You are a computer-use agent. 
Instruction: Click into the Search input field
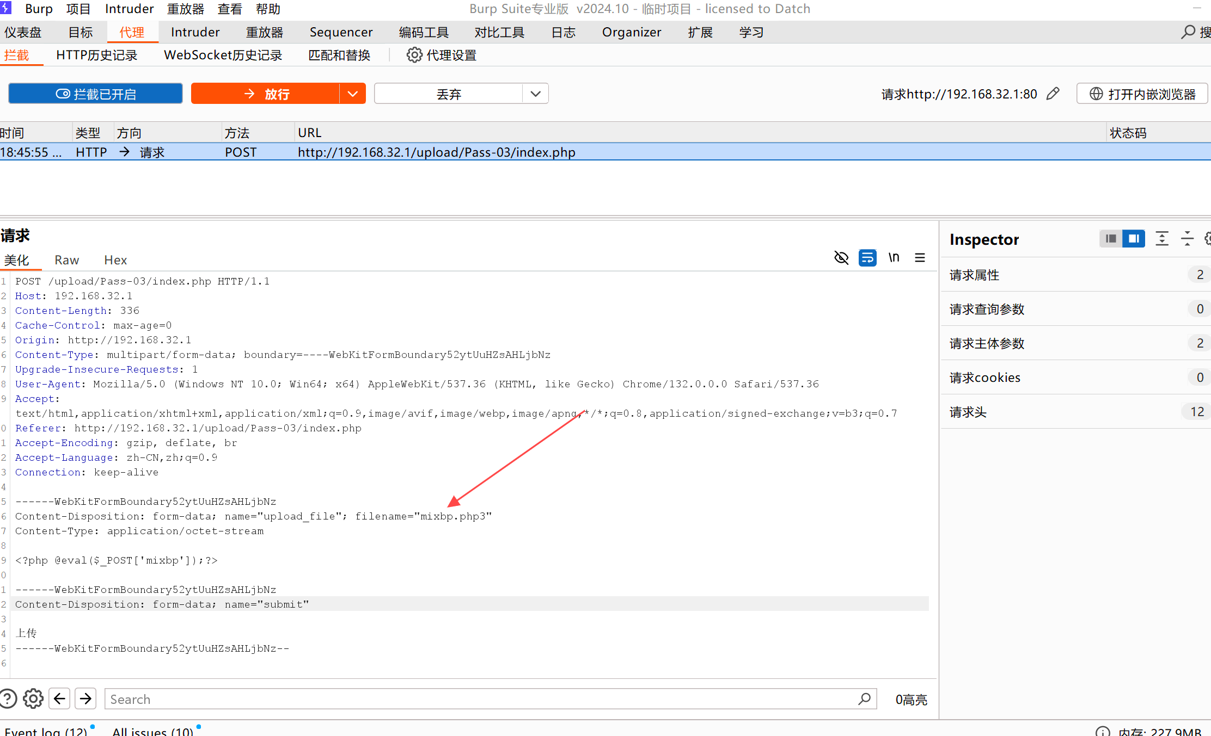point(479,699)
